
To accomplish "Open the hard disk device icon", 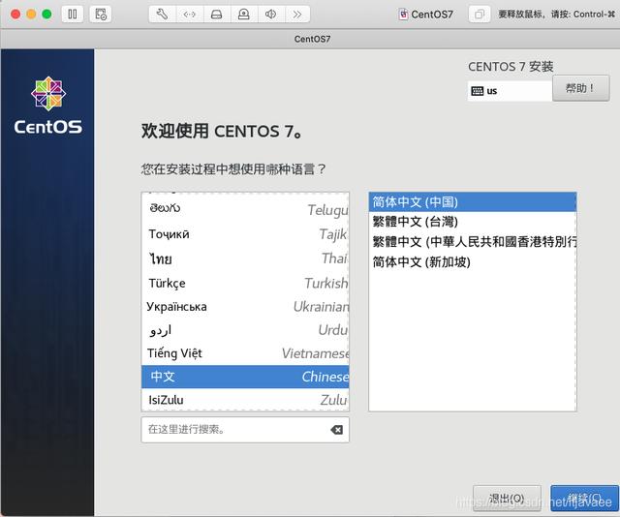I will coord(217,15).
